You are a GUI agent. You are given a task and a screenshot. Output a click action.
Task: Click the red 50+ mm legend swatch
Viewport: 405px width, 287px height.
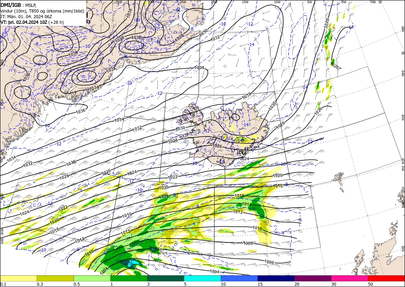386,278
